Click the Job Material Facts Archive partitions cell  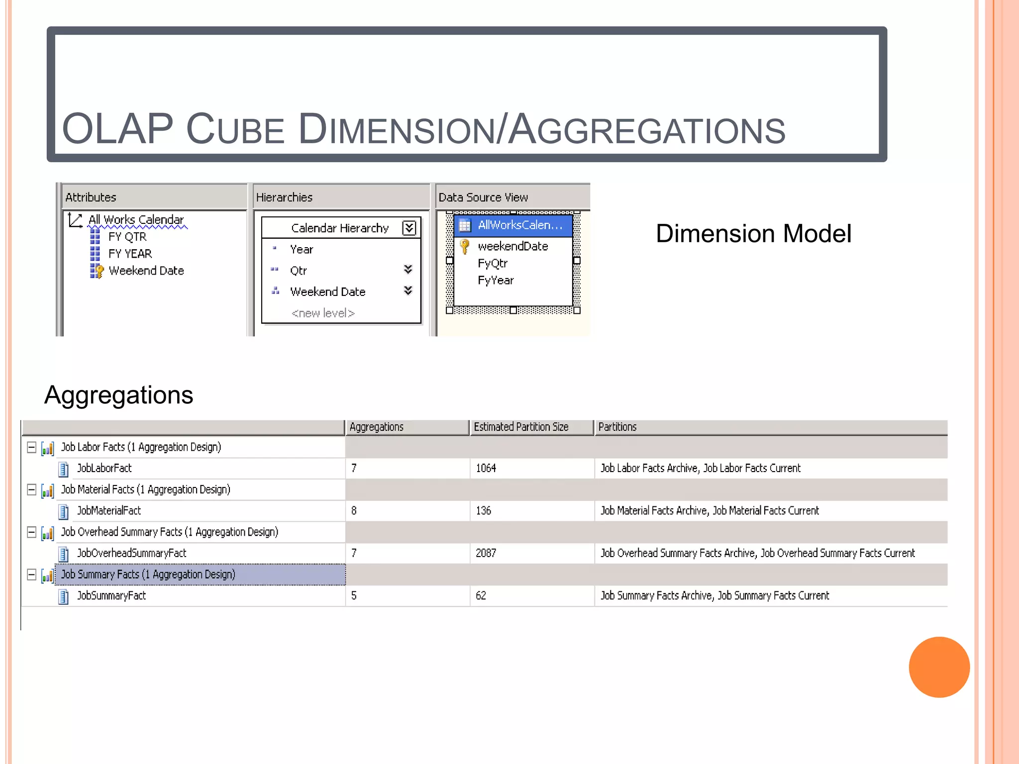(771, 511)
